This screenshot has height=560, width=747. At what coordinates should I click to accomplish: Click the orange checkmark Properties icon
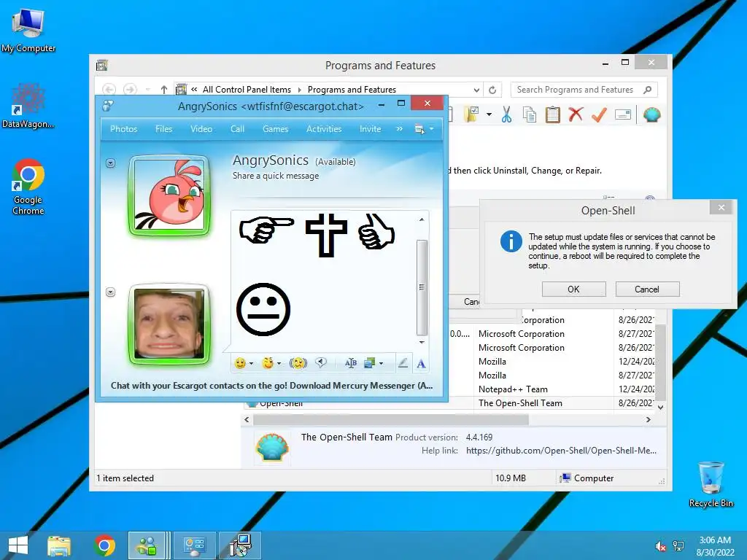(599, 114)
